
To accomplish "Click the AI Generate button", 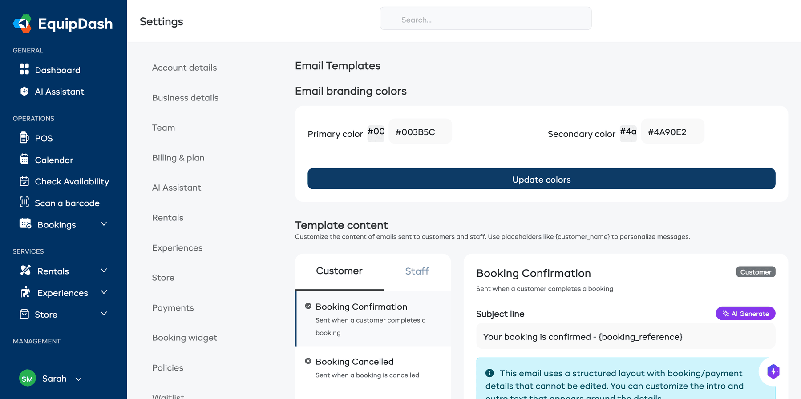I will tap(745, 313).
